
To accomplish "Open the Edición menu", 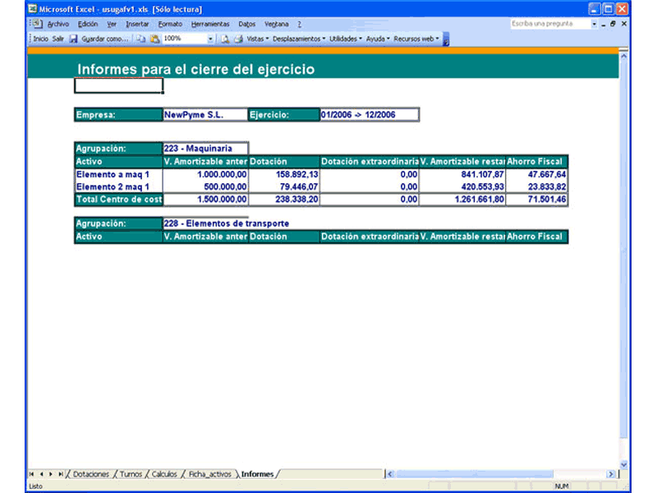I will tap(88, 25).
